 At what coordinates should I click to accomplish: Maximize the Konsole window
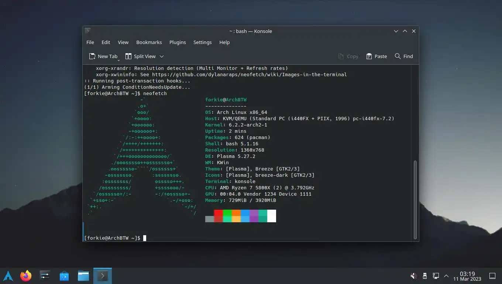click(405, 31)
